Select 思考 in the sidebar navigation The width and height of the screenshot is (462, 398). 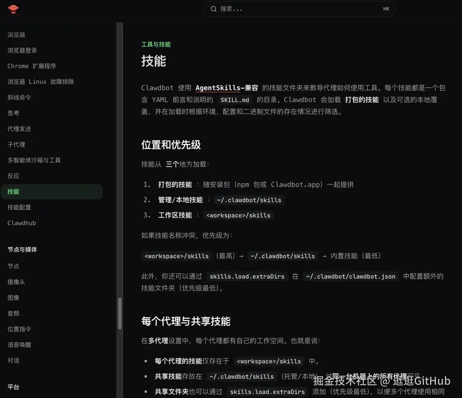click(x=13, y=113)
